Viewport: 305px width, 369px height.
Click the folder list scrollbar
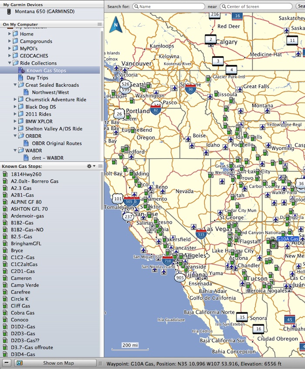(x=102, y=75)
